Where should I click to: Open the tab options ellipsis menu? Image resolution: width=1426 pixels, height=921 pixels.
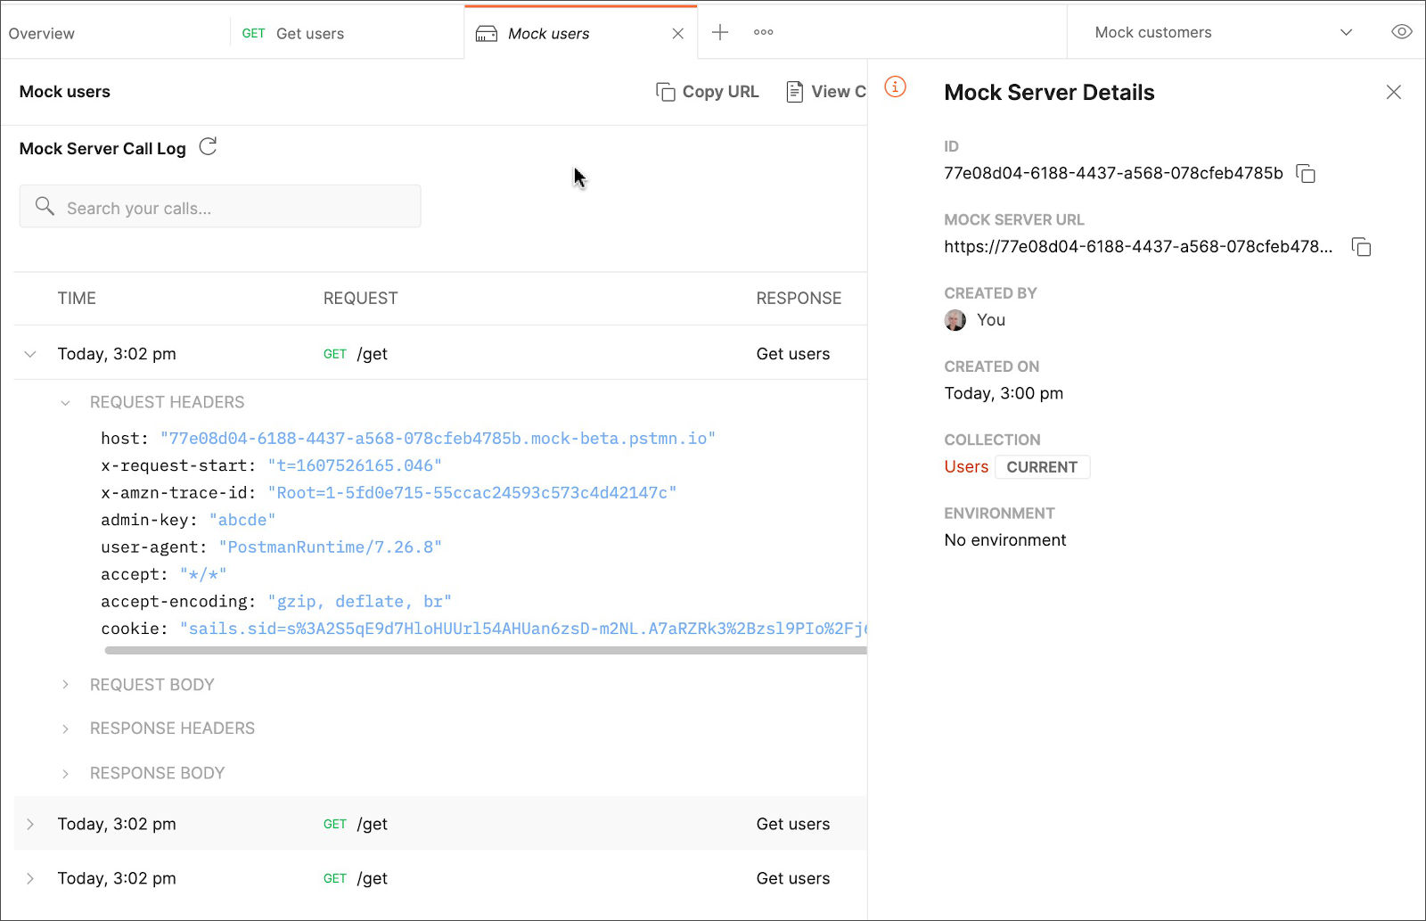(x=764, y=32)
